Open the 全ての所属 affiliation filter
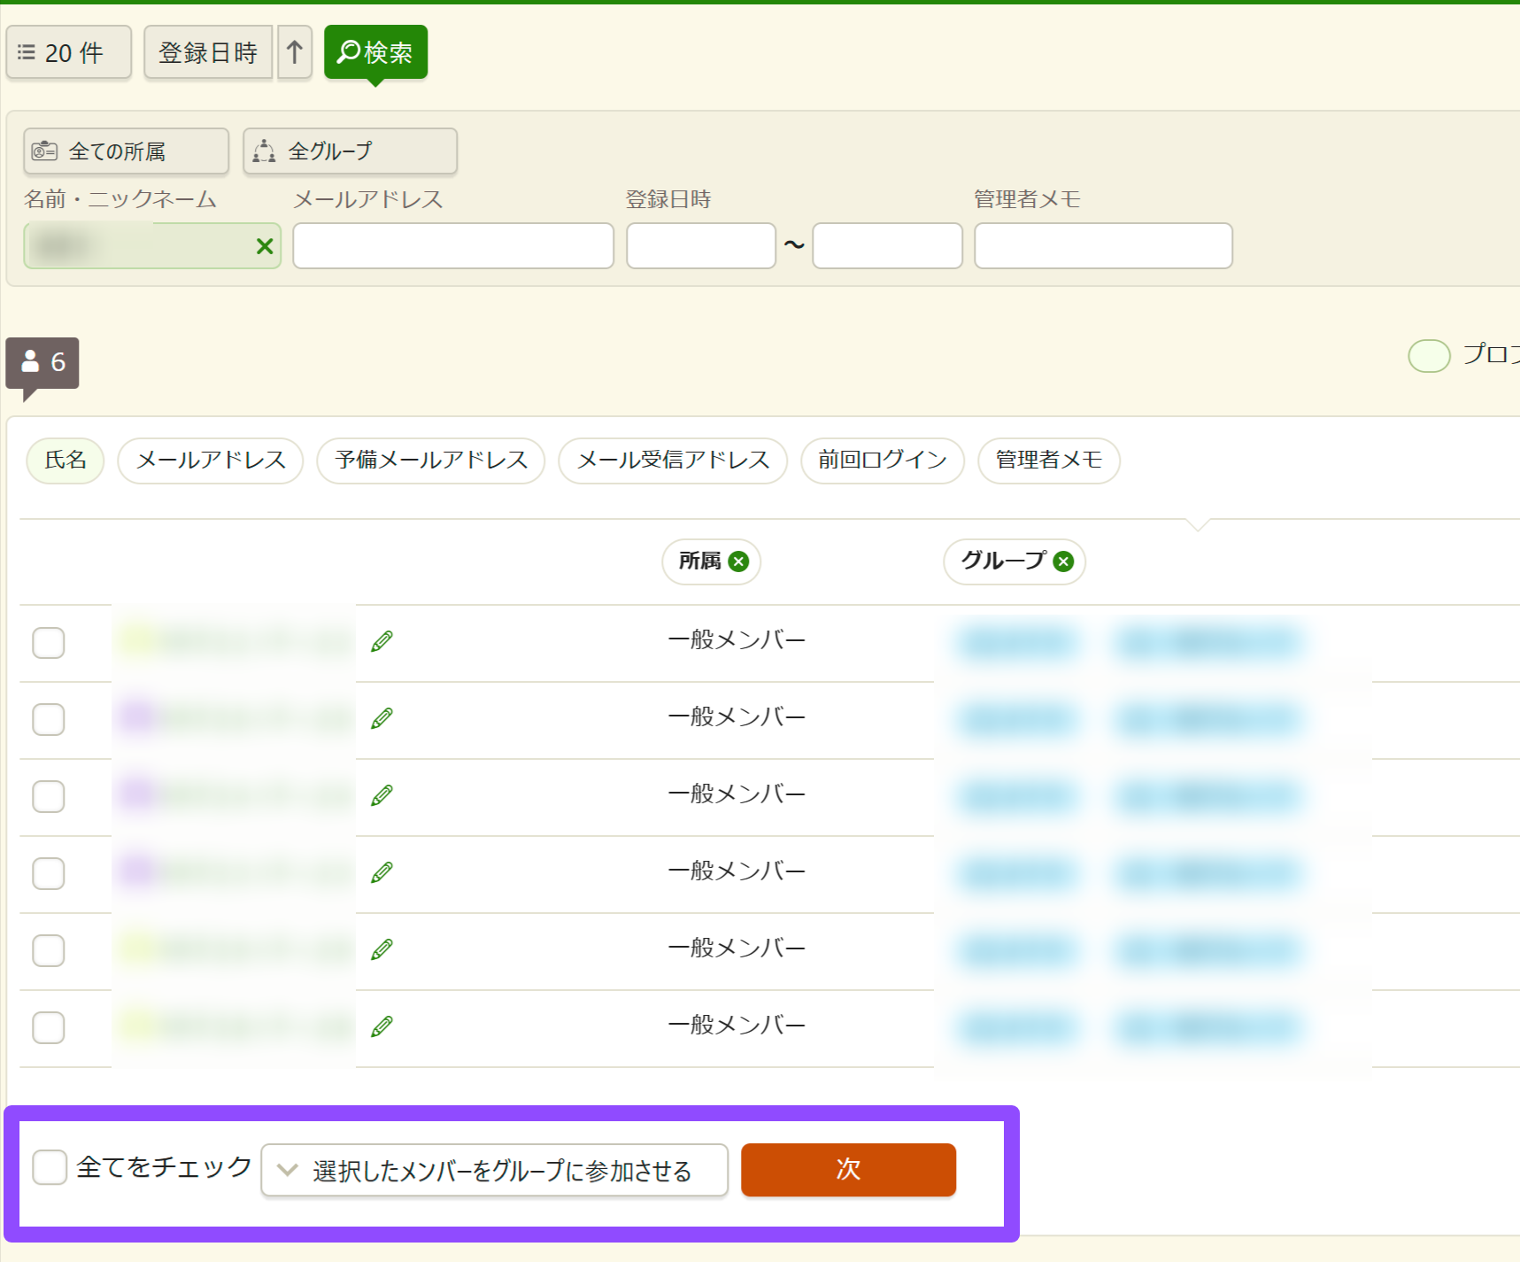This screenshot has width=1520, height=1262. (x=126, y=151)
